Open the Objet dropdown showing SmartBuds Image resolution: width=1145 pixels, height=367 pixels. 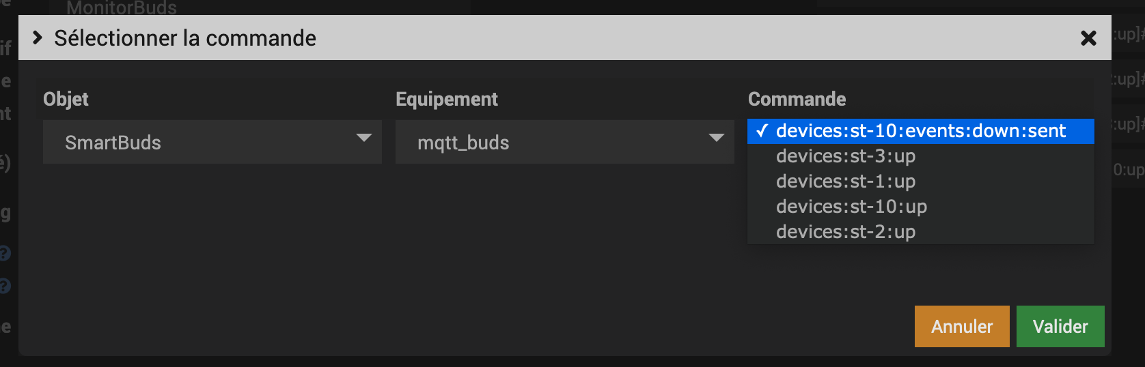point(212,143)
